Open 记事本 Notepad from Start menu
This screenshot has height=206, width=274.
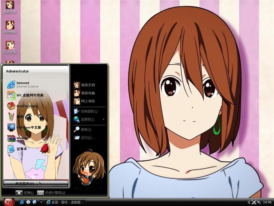(17, 149)
